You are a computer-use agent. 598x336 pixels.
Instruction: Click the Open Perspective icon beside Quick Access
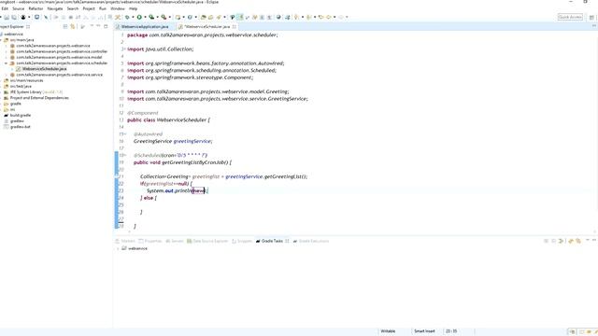click(x=591, y=18)
